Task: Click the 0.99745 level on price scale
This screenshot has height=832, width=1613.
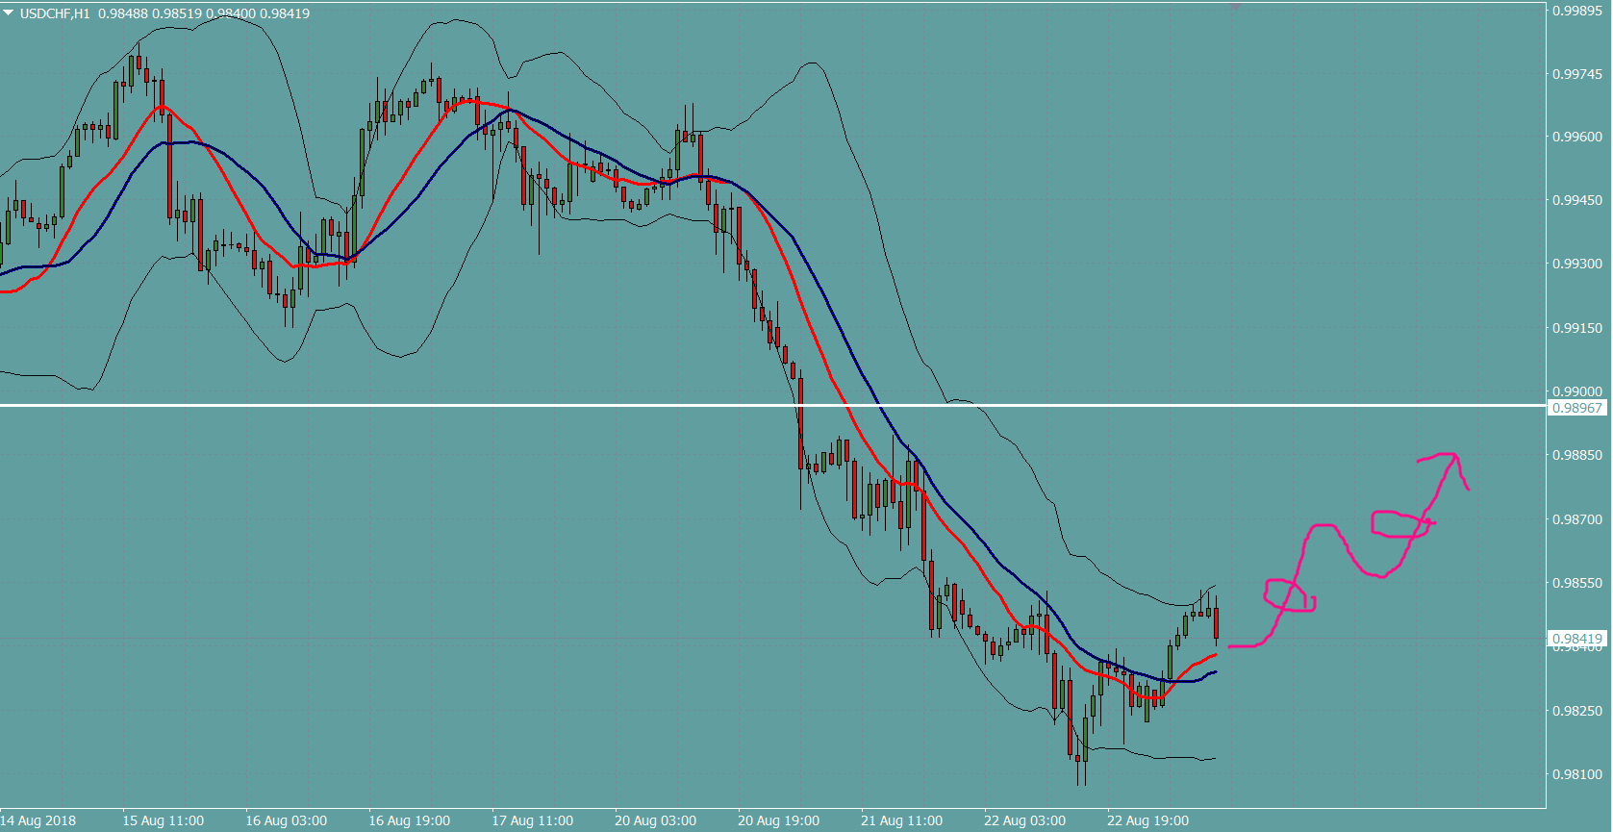Action: coord(1577,74)
